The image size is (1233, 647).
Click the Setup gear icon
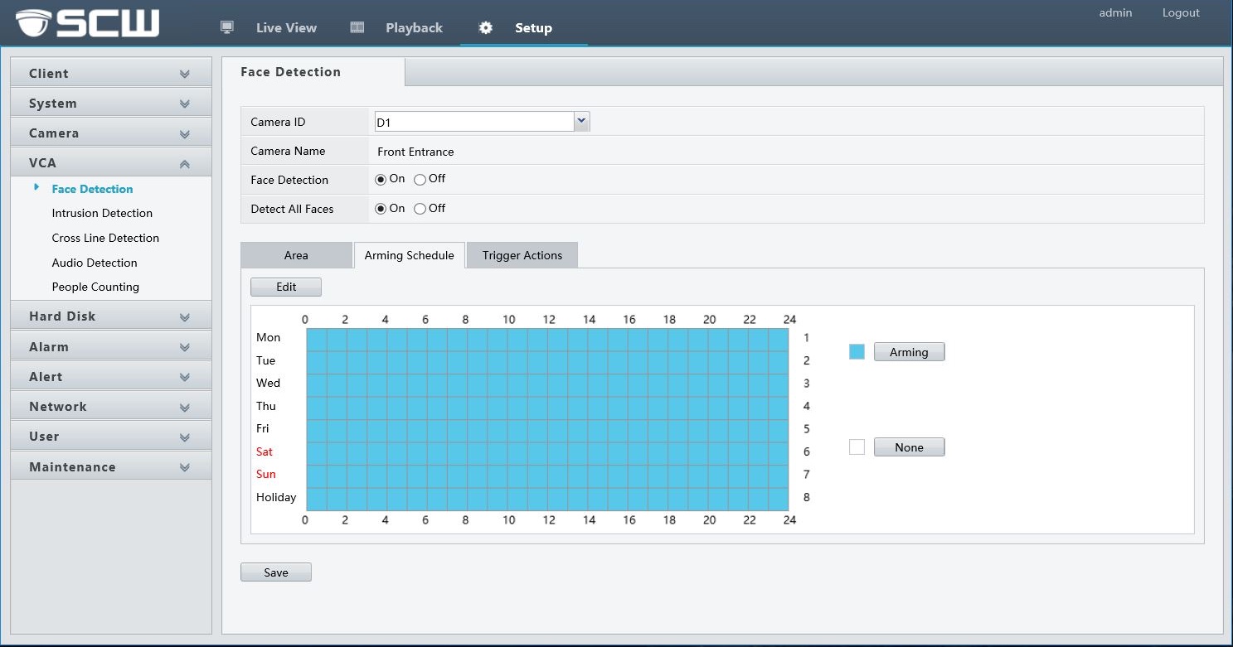485,27
